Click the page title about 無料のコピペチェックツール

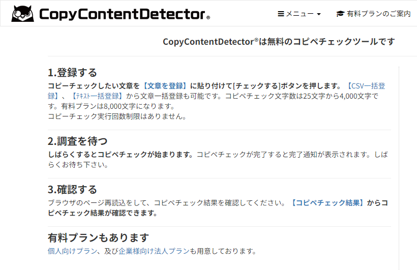(279, 42)
